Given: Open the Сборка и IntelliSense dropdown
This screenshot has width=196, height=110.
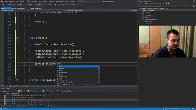Looking at the screenshot, I should pos(68,91).
